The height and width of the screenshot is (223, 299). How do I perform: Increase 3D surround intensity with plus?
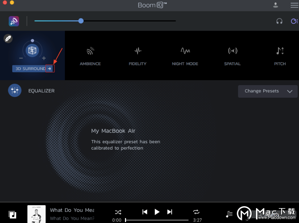[x=44, y=58]
